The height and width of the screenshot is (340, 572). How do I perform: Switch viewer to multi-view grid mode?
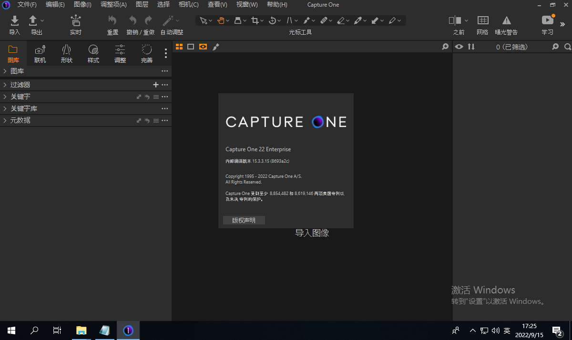point(179,47)
